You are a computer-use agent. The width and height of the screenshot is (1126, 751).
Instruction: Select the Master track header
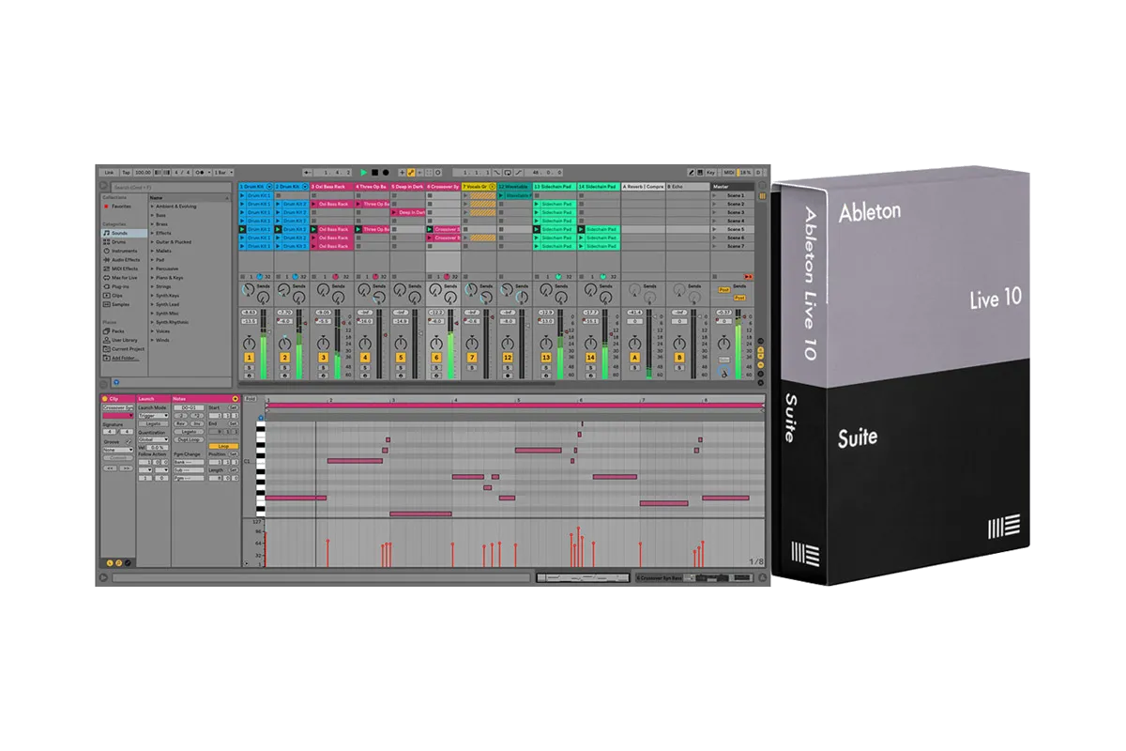pos(732,187)
